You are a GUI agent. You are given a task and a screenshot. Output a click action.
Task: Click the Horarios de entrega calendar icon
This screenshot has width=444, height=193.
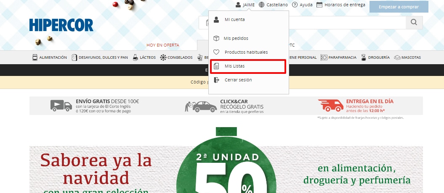(x=319, y=5)
